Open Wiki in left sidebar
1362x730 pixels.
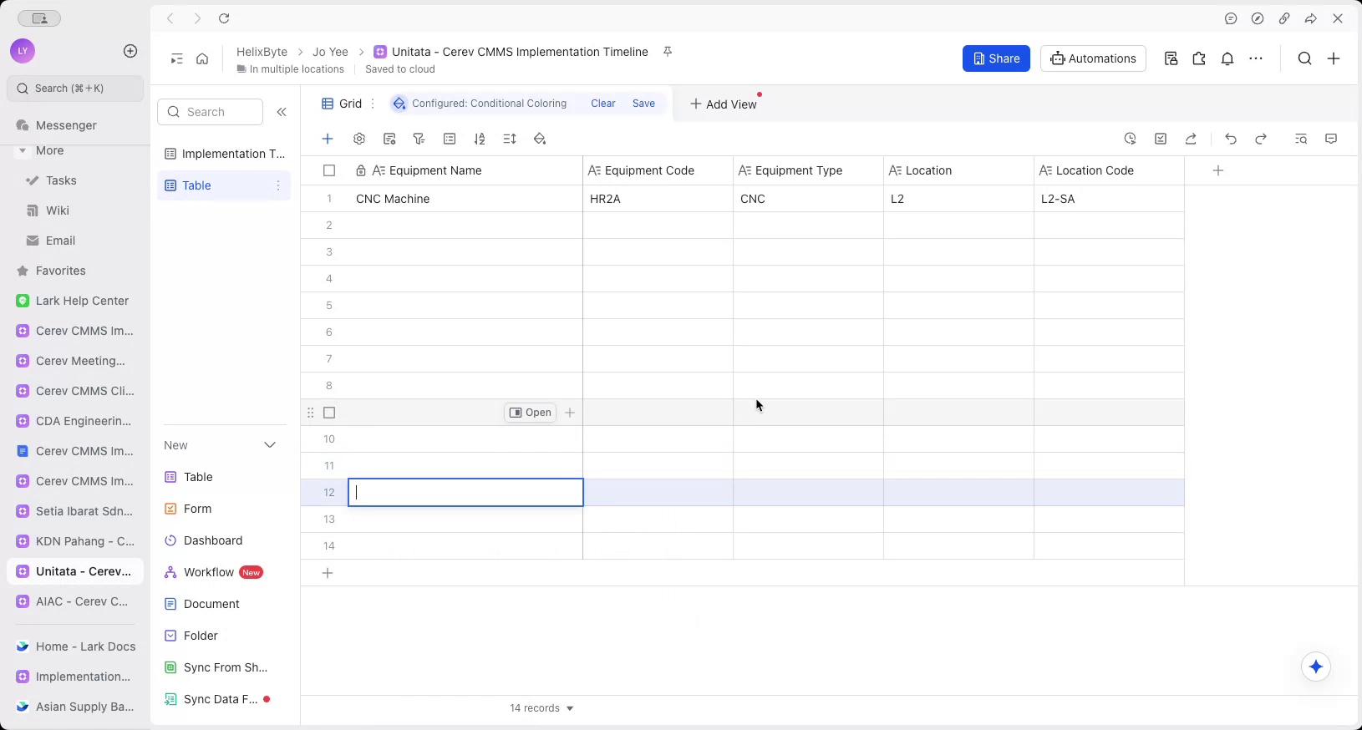pos(75,210)
